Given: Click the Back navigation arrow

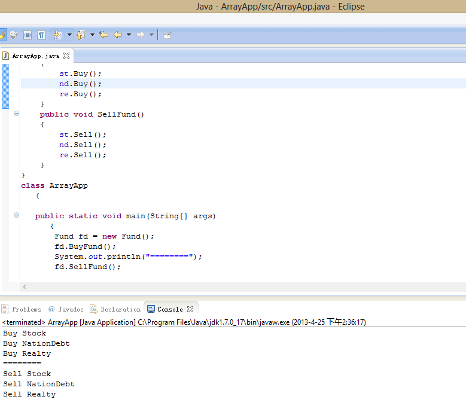Looking at the screenshot, I should pos(118,35).
